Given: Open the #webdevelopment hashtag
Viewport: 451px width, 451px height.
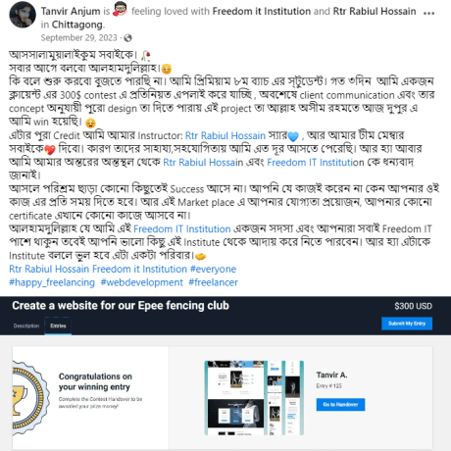Looking at the screenshot, I should 141,282.
